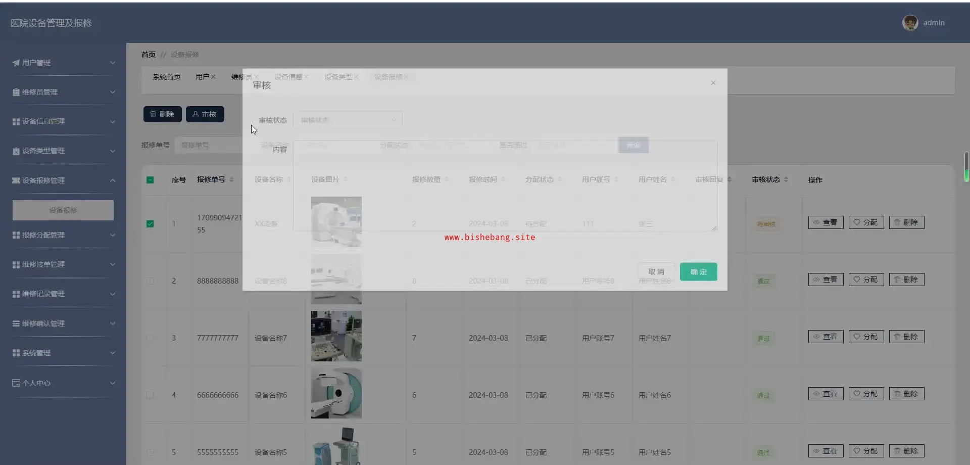Select the 设备报修 submenu item

(63, 210)
